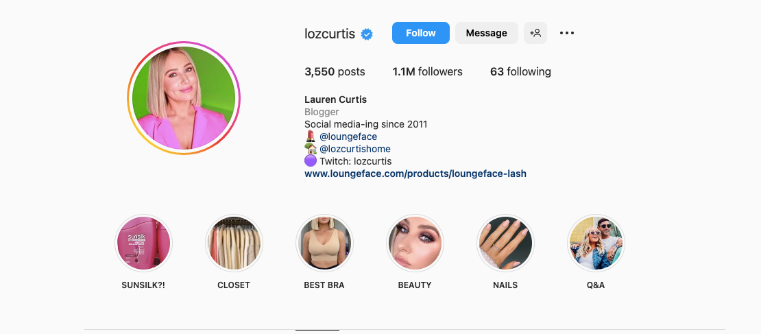Click the blue verified badge icon
Viewport: 761px width, 334px height.
point(367,34)
